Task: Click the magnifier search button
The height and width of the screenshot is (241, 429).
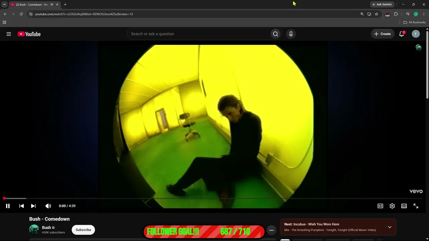Action: pyautogui.click(x=275, y=34)
